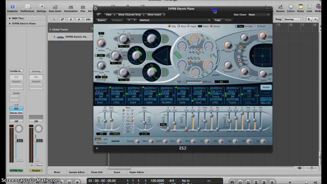
Task: Switch to Sample Editor tab
Action: [x=77, y=172]
